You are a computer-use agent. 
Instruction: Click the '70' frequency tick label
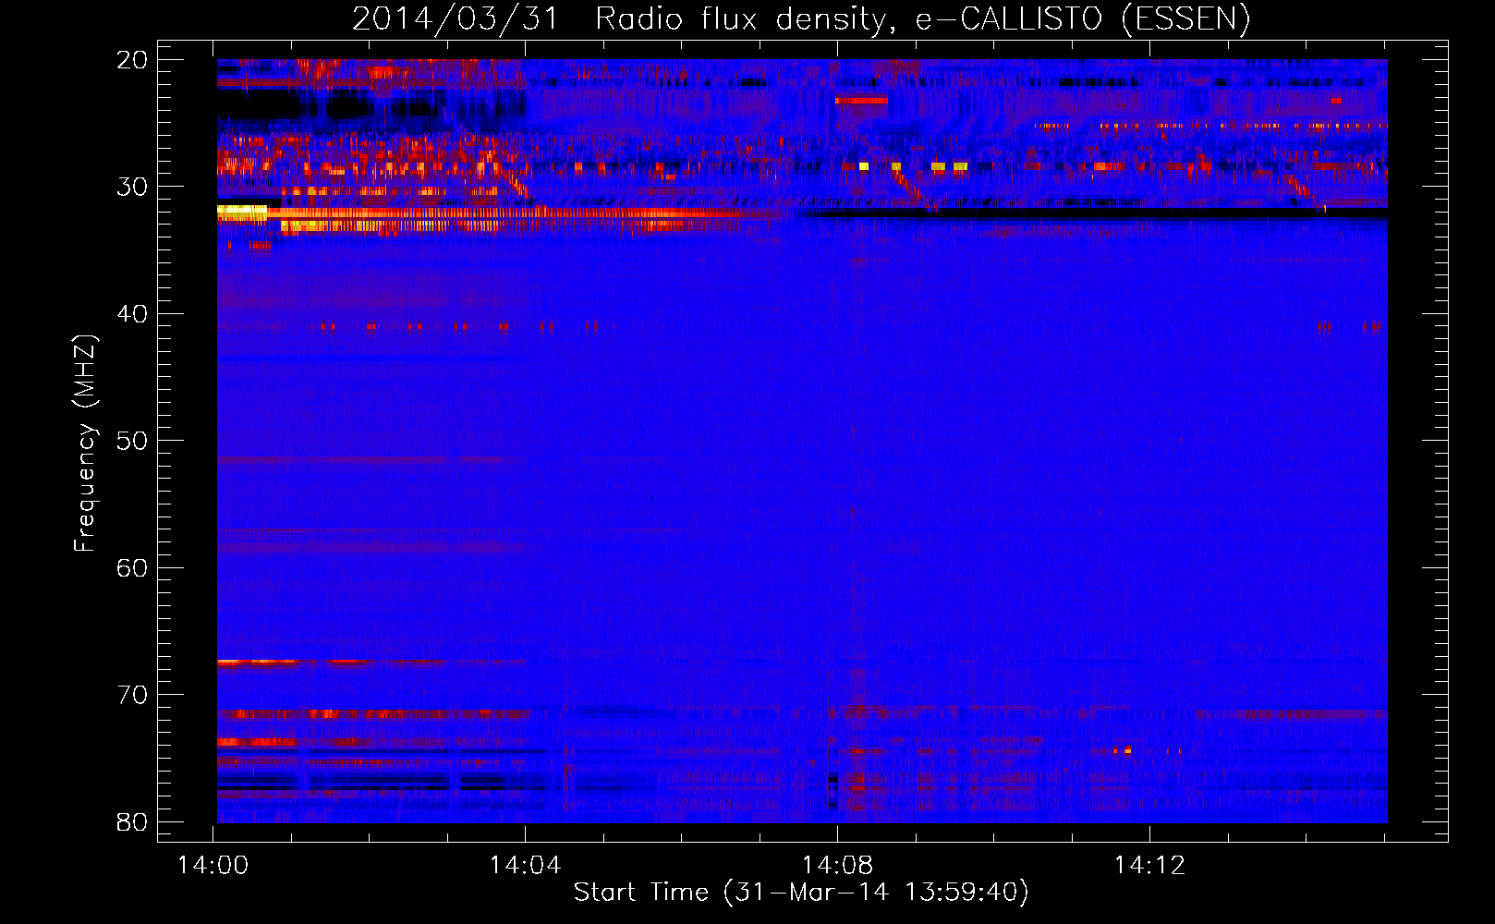[132, 695]
